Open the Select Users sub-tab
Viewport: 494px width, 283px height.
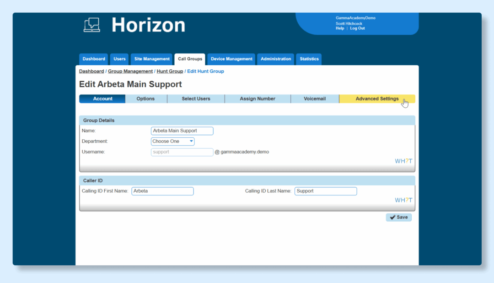[196, 99]
